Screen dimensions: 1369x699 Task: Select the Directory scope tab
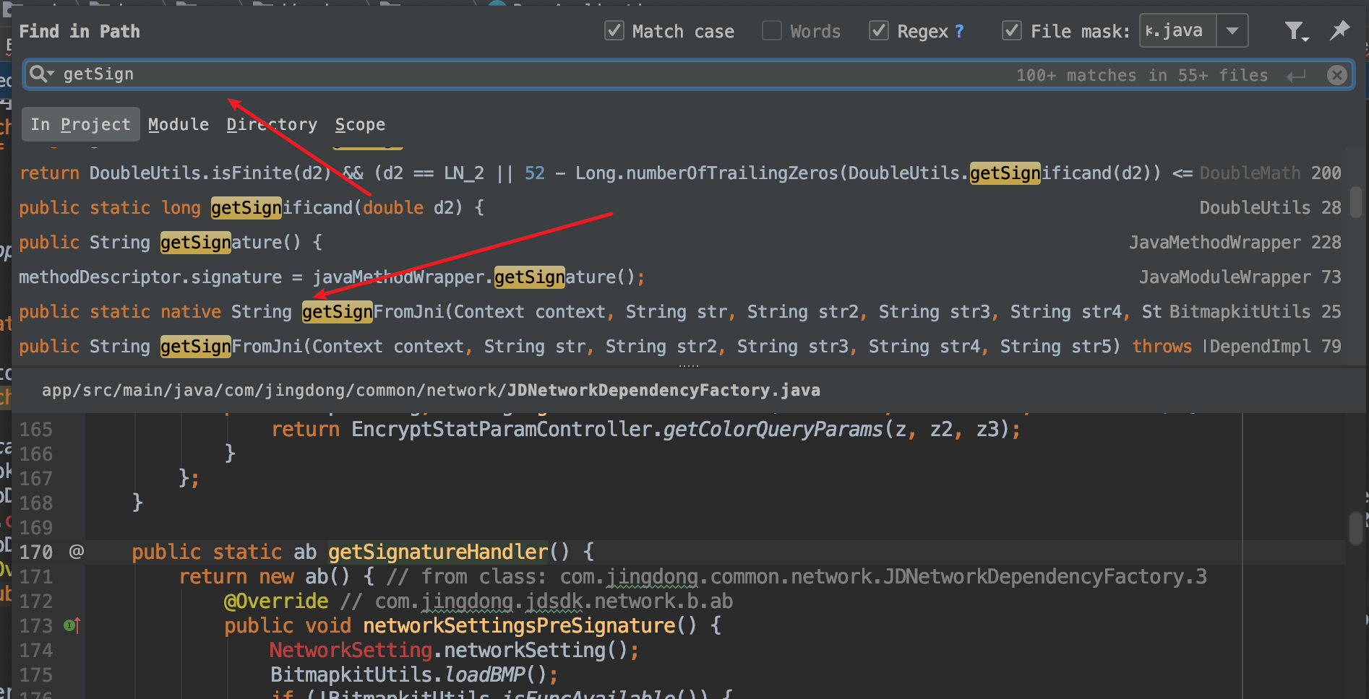click(x=272, y=124)
